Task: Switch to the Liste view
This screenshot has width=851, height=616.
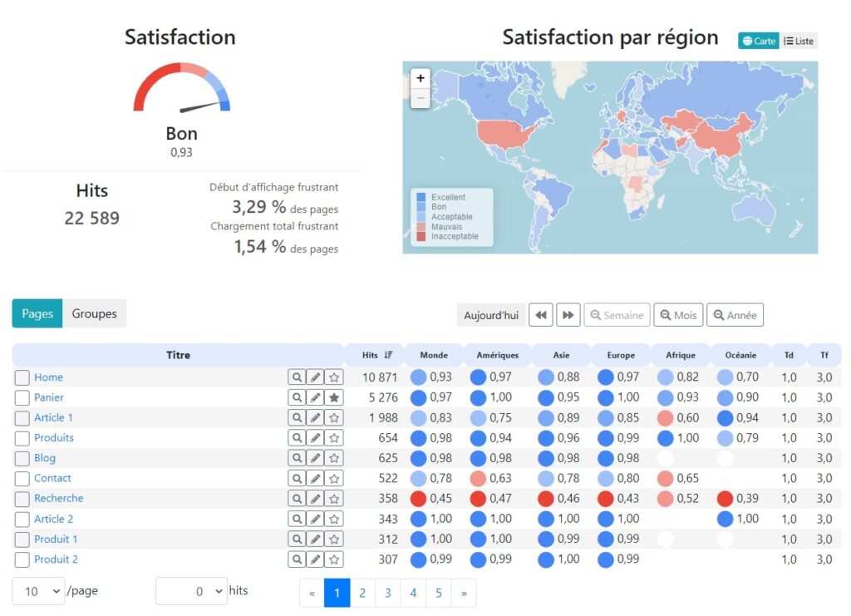Action: (x=799, y=40)
